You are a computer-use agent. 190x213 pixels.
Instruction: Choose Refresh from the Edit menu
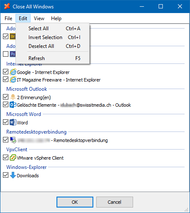click(53, 58)
